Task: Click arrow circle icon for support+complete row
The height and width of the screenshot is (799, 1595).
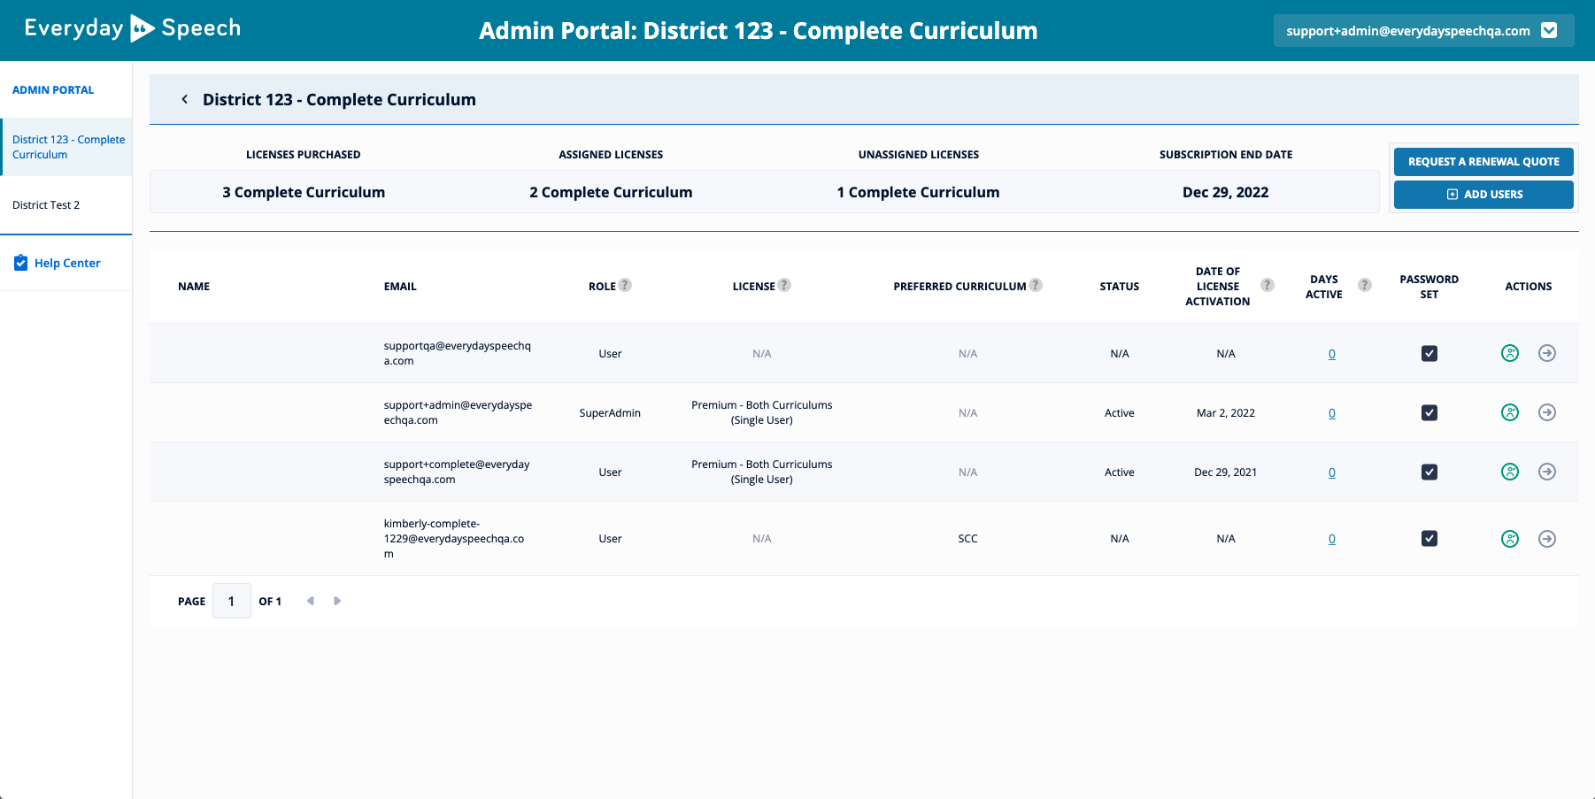Action: (x=1547, y=472)
